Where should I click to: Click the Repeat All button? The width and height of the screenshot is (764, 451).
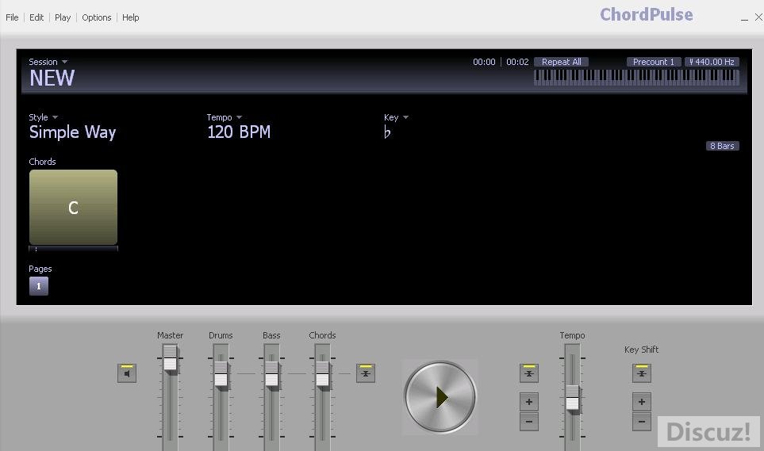tap(562, 62)
